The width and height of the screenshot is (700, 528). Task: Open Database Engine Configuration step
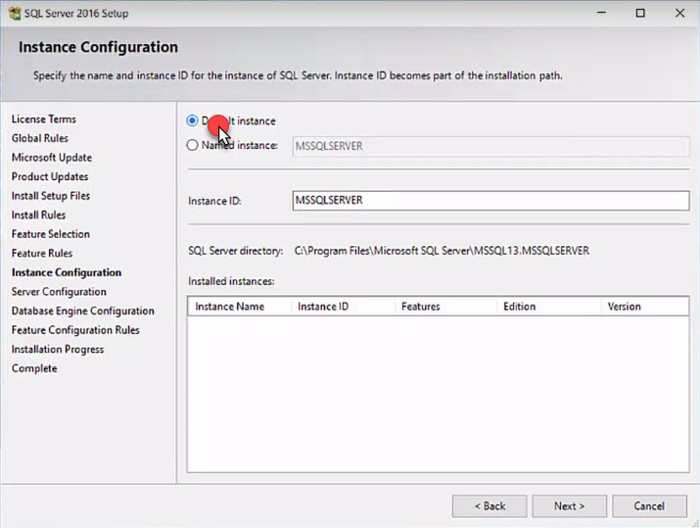pos(83,311)
